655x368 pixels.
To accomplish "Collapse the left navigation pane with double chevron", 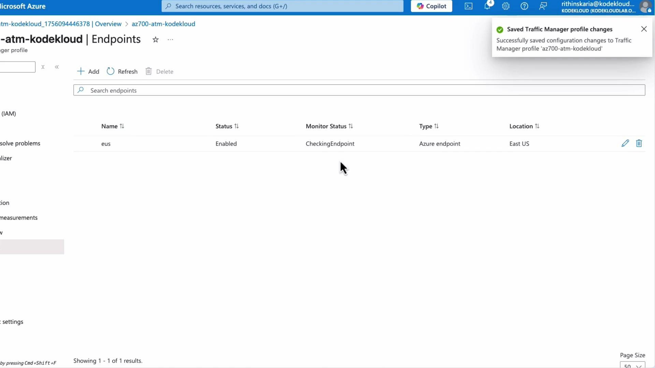I will pos(57,67).
